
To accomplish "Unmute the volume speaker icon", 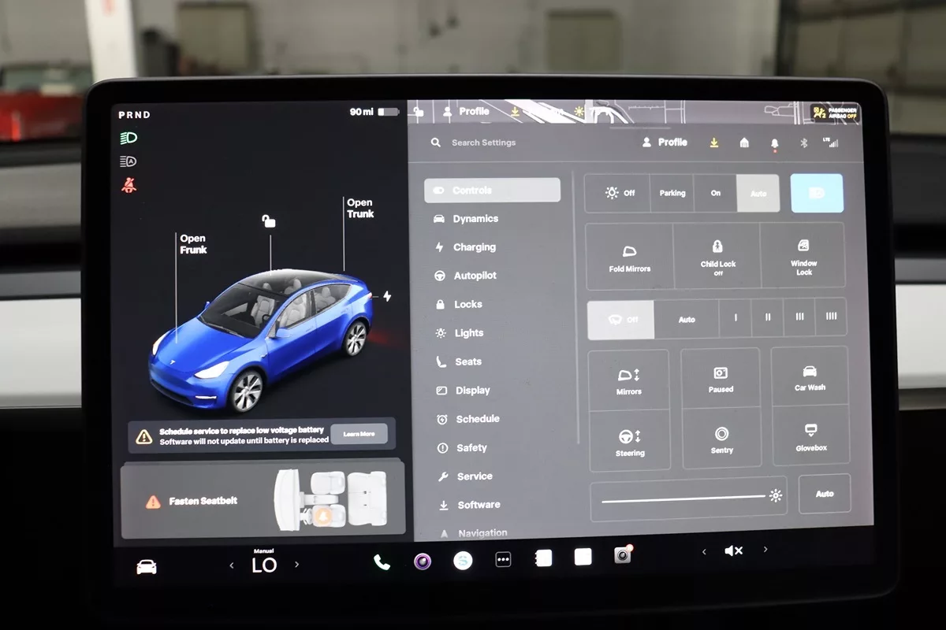I will 733,551.
